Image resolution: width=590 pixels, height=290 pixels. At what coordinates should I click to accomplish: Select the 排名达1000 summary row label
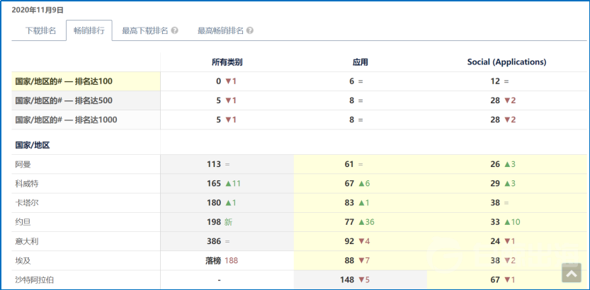66,120
